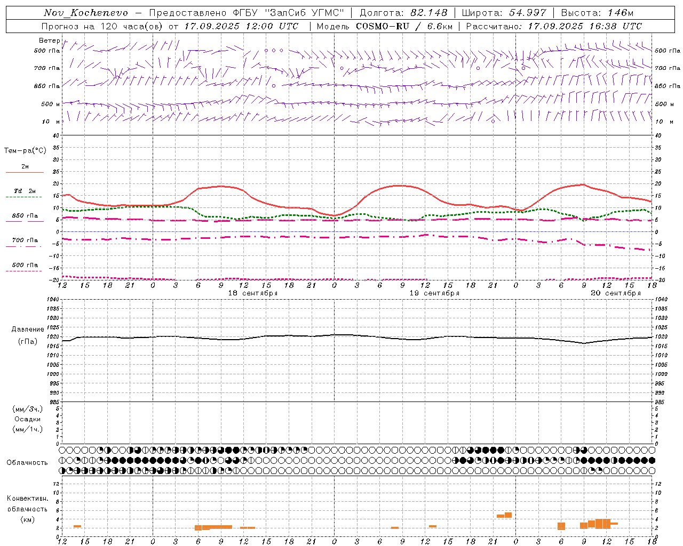Click the Модель COSMO-RU / 6.6км label
The image size is (683, 546).
[385, 26]
